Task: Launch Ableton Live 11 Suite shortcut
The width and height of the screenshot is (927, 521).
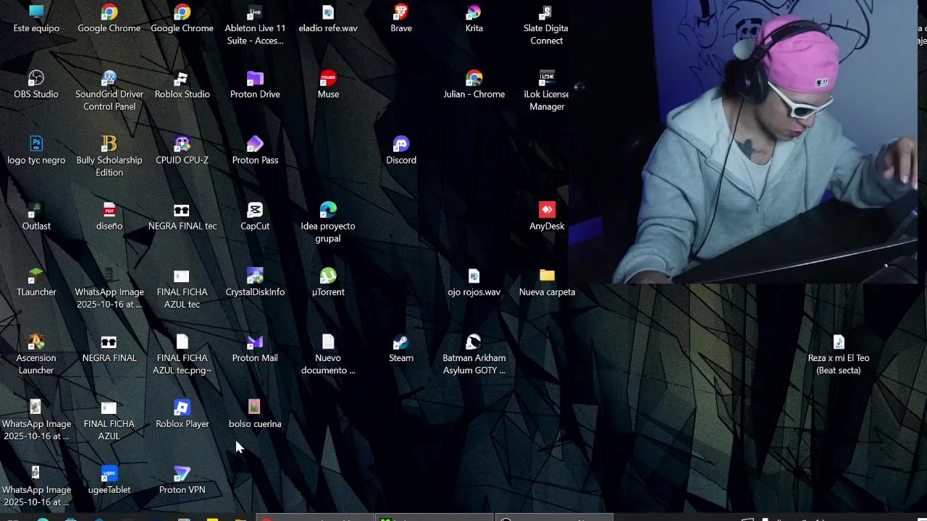Action: [x=255, y=25]
